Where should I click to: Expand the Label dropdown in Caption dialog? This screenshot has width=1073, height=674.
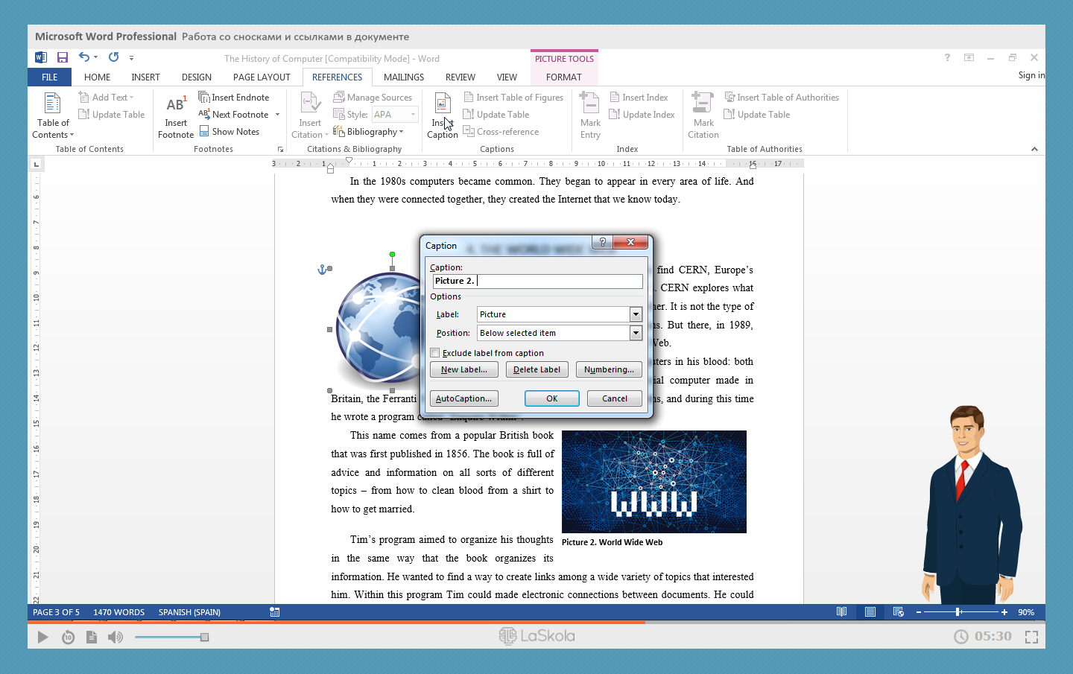[636, 314]
